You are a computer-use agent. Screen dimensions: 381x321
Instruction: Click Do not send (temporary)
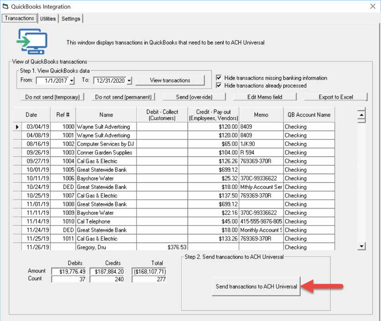click(52, 97)
